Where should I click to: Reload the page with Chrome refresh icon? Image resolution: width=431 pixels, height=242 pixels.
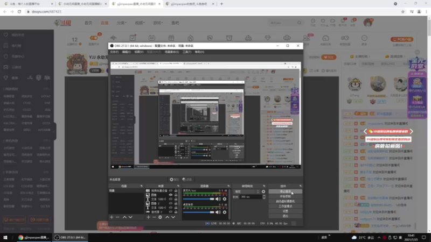[x=19, y=11]
